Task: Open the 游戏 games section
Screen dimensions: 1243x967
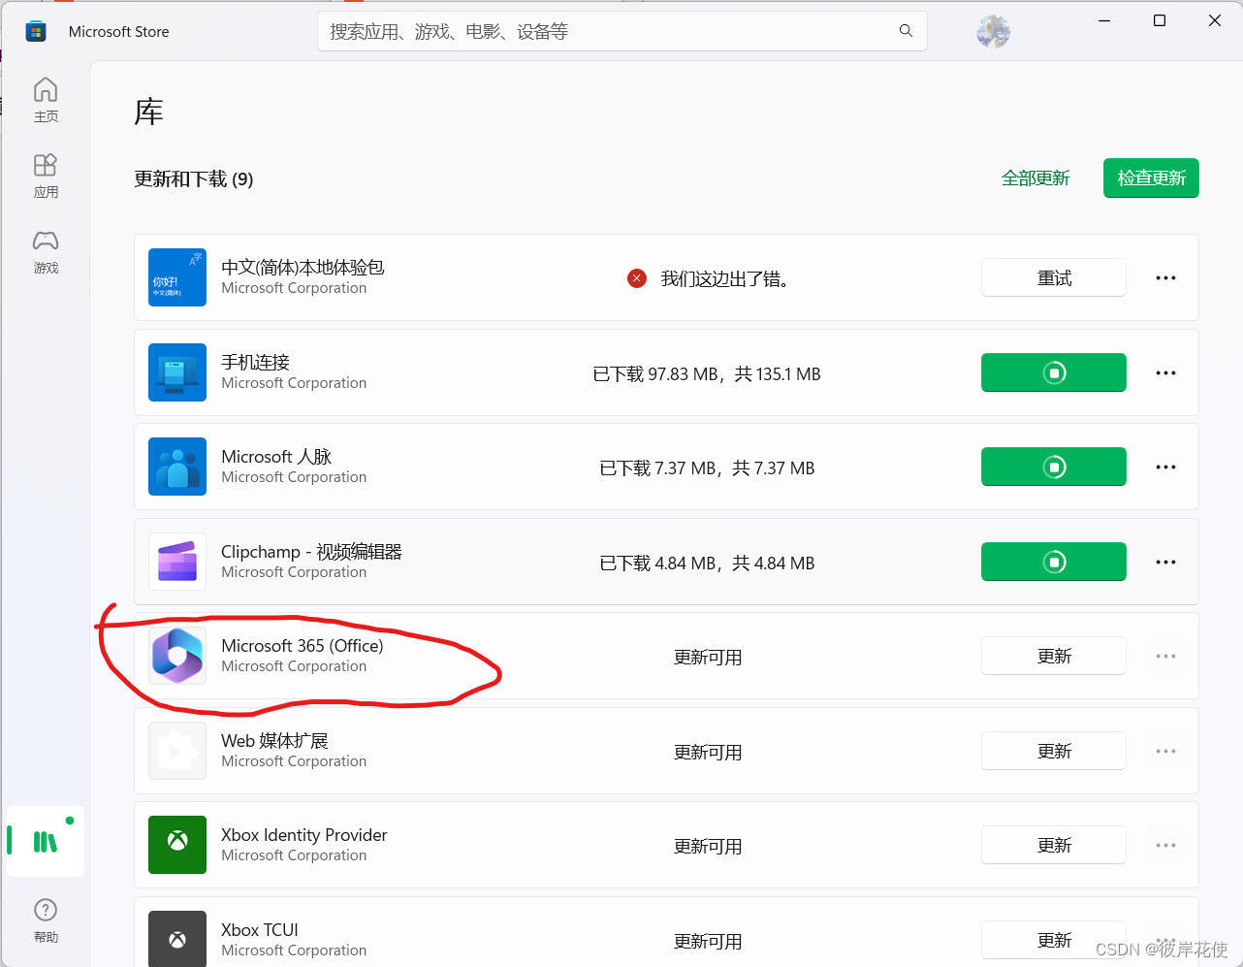Action: [46, 251]
